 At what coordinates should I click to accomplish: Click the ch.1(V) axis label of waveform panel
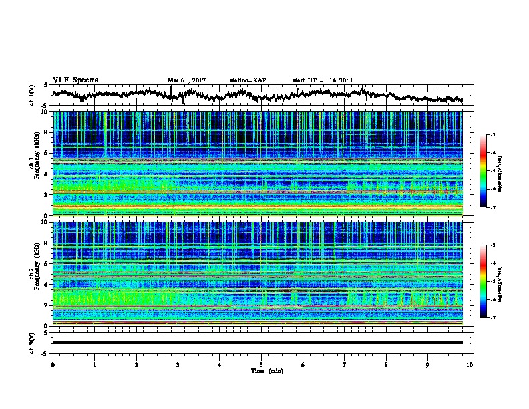32,95
